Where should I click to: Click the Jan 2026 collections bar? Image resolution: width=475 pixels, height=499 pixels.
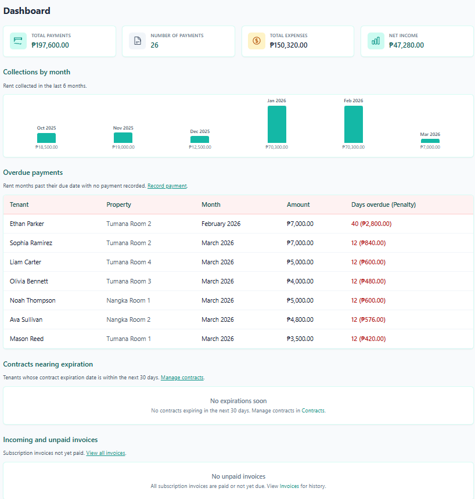pyautogui.click(x=276, y=124)
